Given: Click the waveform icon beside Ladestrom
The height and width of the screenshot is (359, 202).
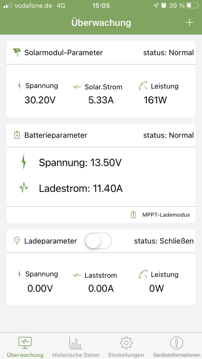Looking at the screenshot, I should coord(23,188).
